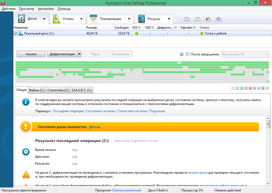Click the red swatch in the block legend
This screenshot has height=193, width=272.
click(250, 88)
